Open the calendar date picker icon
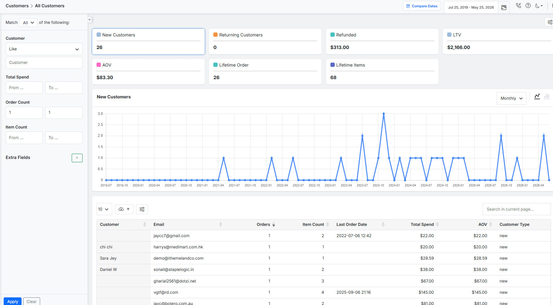The height and width of the screenshot is (305, 553). pos(504,7)
